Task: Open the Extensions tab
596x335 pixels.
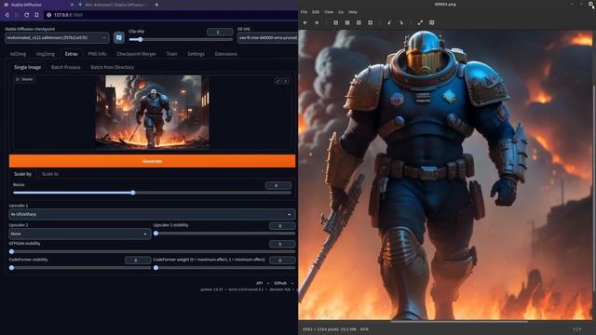Action: (225, 54)
